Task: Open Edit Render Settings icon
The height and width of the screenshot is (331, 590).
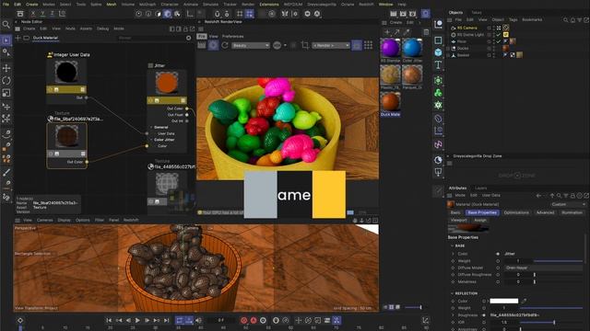Action: [413, 14]
